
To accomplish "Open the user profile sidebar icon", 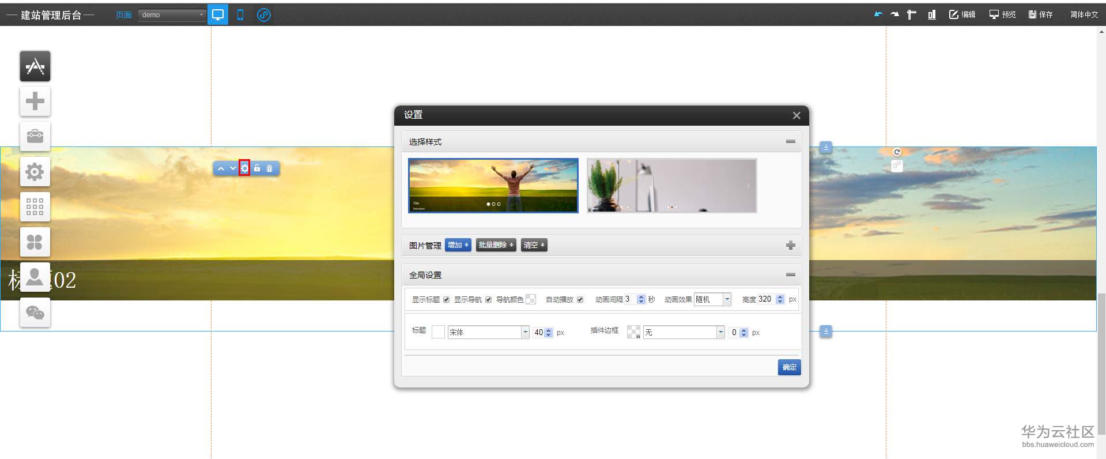I will coord(35,277).
